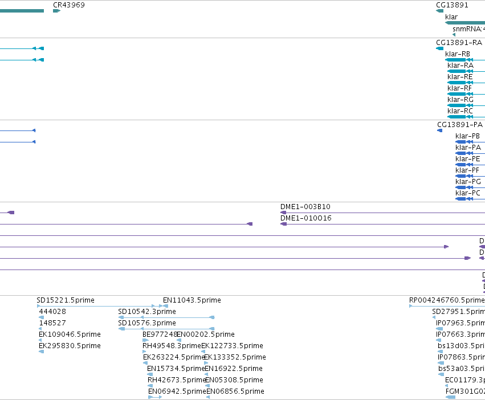
Task: Select the IP07863.5prime EST label
Action: click(x=462, y=357)
